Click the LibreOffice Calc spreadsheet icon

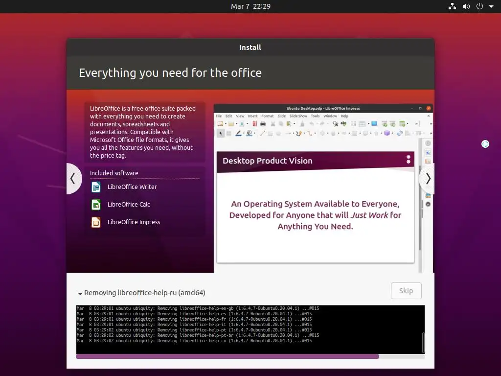pos(96,204)
